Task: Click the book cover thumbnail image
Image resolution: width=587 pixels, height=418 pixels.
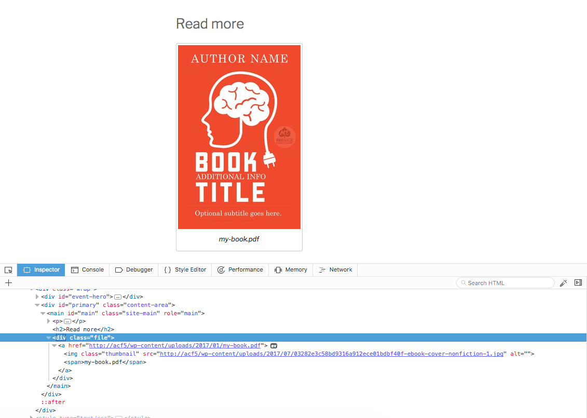Action: point(239,137)
